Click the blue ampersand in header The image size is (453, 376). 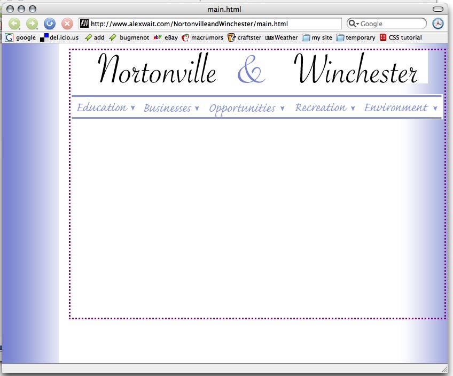pos(251,69)
